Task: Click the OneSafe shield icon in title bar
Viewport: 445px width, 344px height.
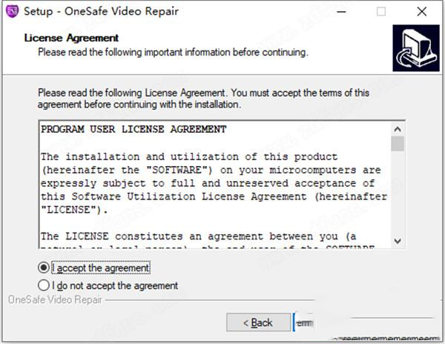Action: (x=12, y=11)
